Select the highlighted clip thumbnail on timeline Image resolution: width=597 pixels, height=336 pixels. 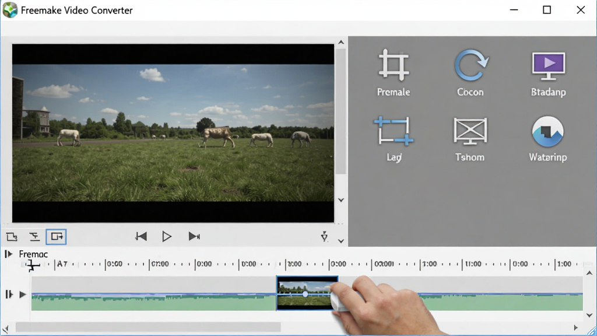tap(307, 293)
